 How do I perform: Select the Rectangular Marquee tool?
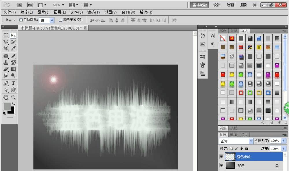6,35
